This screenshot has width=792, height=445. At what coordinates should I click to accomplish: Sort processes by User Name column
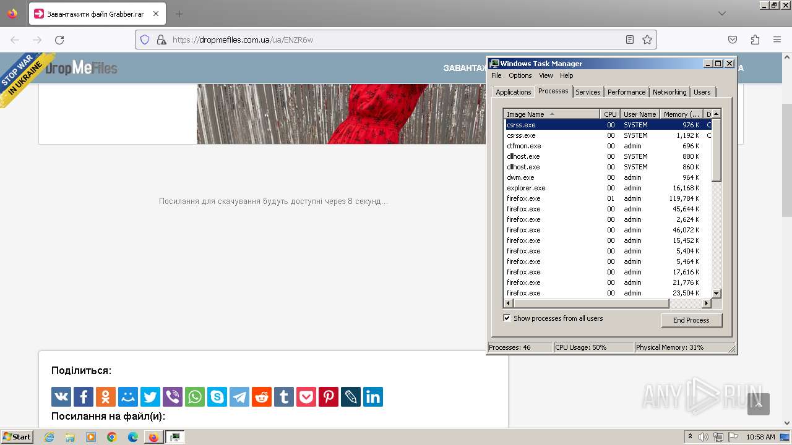pyautogui.click(x=640, y=114)
